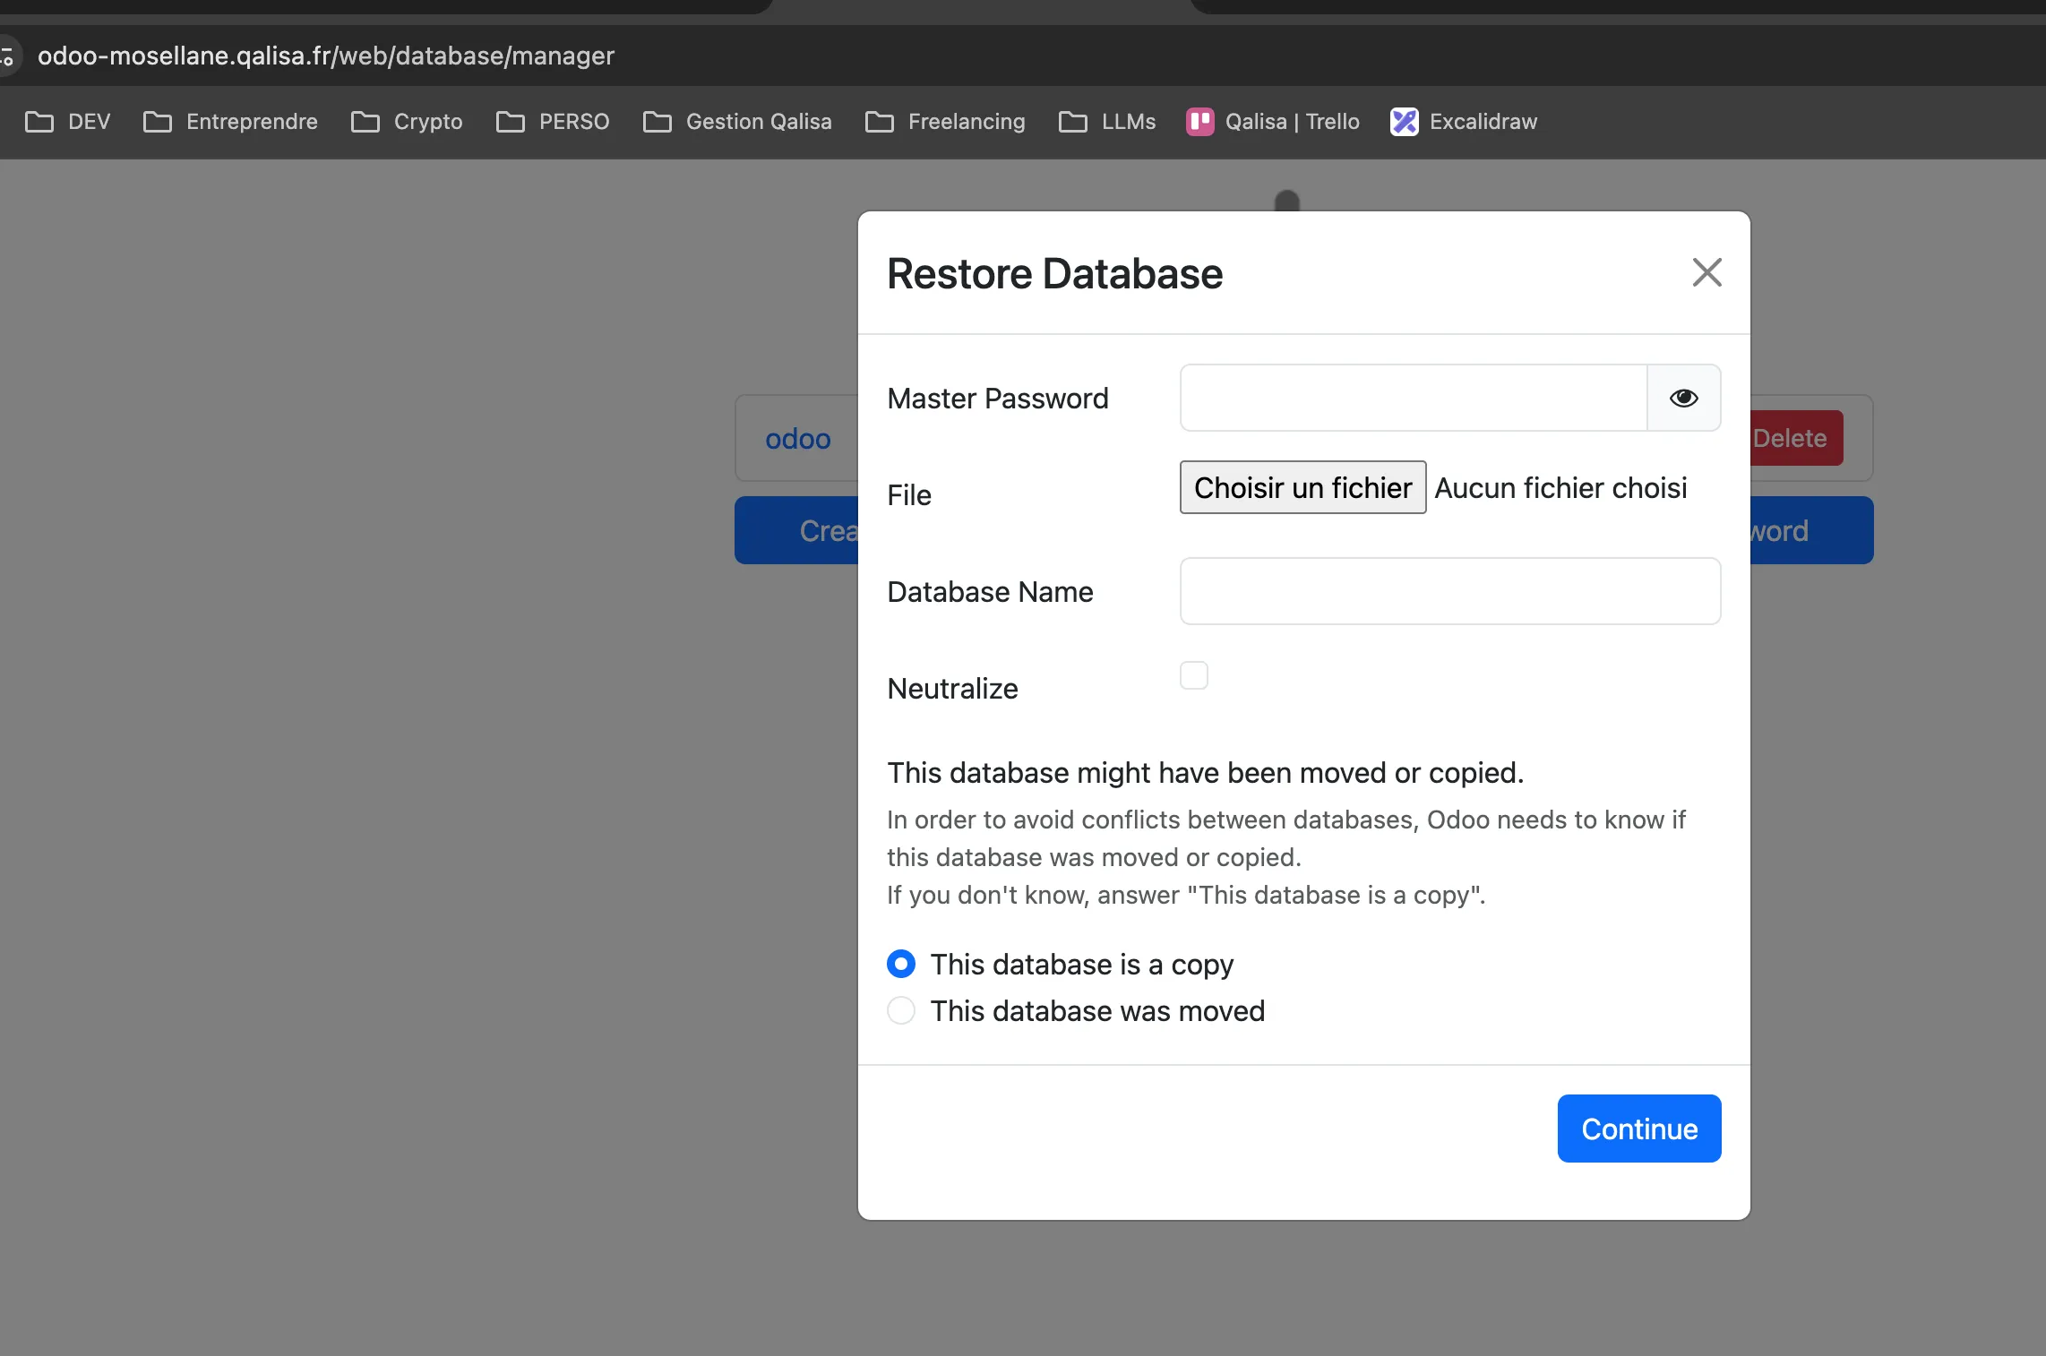Enable the Neutralize checkbox
Viewport: 2046px width, 1356px height.
(1193, 675)
